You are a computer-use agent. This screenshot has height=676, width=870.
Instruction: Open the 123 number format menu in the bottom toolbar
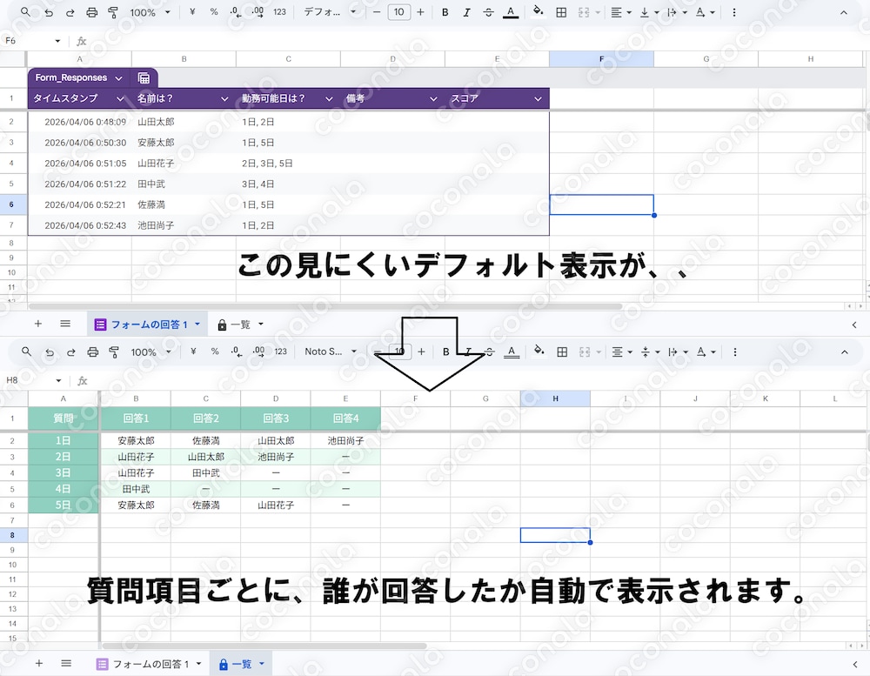(x=281, y=351)
